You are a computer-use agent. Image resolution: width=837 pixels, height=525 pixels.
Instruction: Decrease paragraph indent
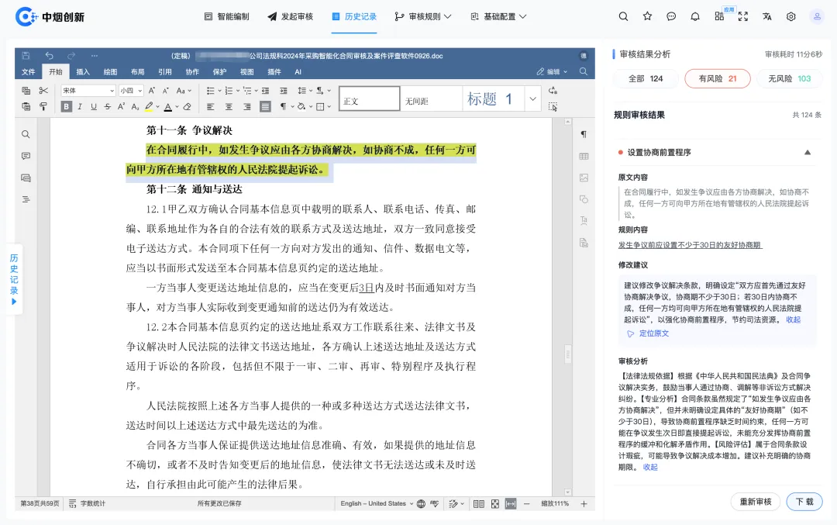[x=265, y=91]
